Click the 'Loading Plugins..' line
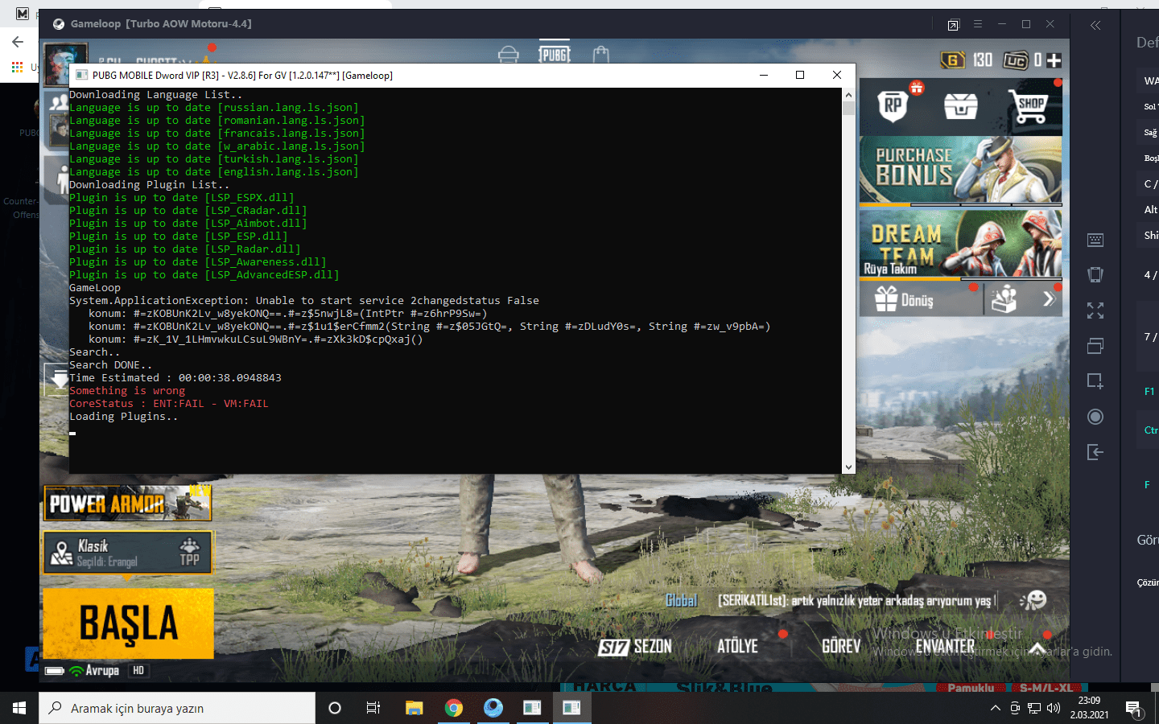The height and width of the screenshot is (724, 1159). [123, 417]
